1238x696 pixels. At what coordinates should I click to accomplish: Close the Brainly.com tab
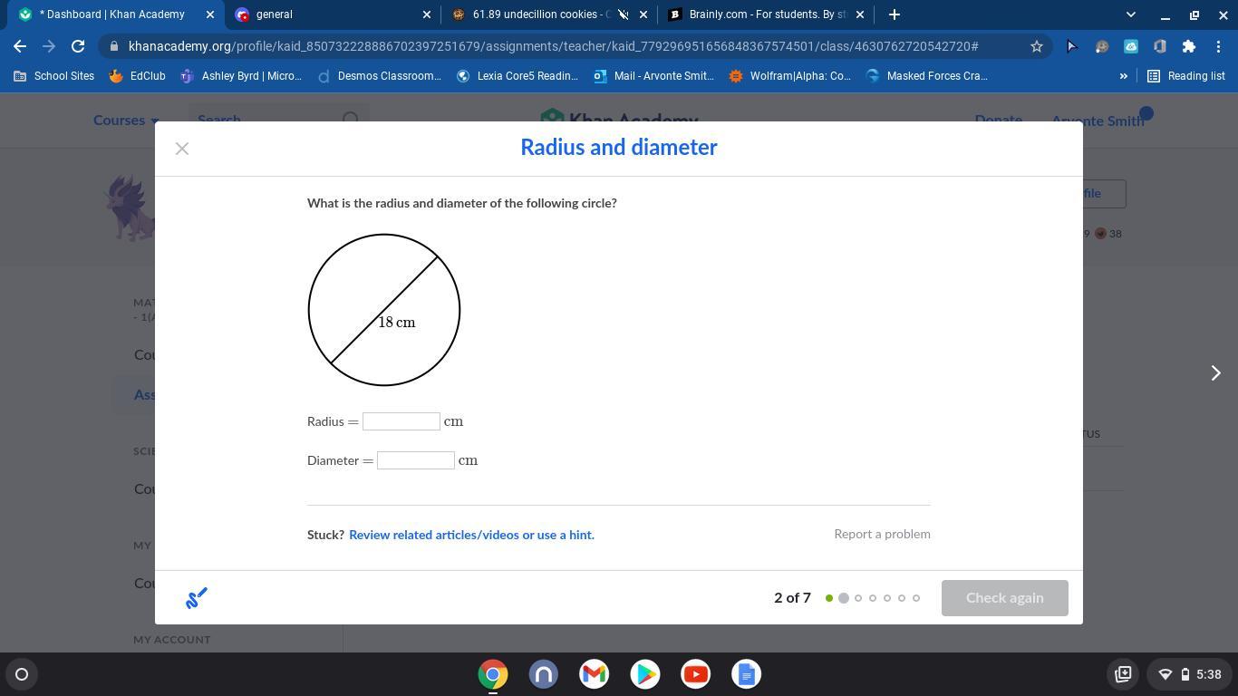point(860,14)
